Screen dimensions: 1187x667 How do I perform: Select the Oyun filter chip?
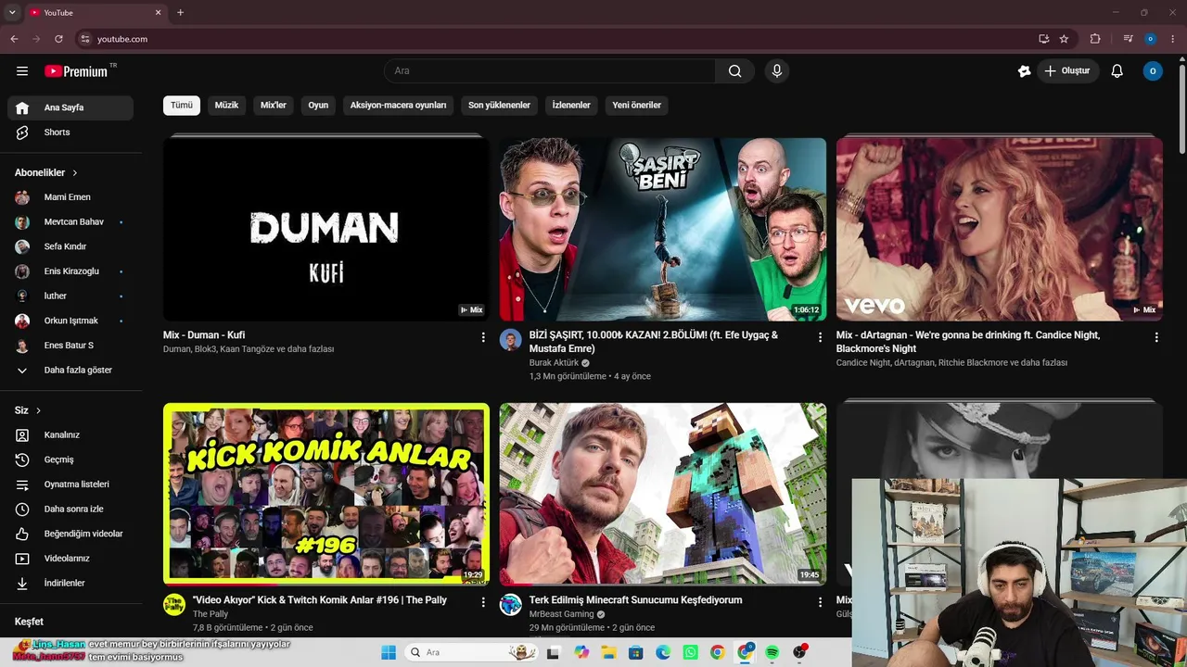click(x=318, y=106)
